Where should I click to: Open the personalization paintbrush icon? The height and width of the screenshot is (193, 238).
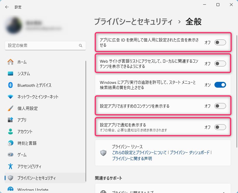click(10, 108)
